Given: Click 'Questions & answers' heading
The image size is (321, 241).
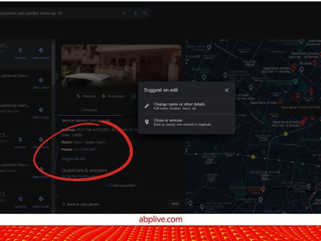Looking at the screenshot, I should point(84,170).
